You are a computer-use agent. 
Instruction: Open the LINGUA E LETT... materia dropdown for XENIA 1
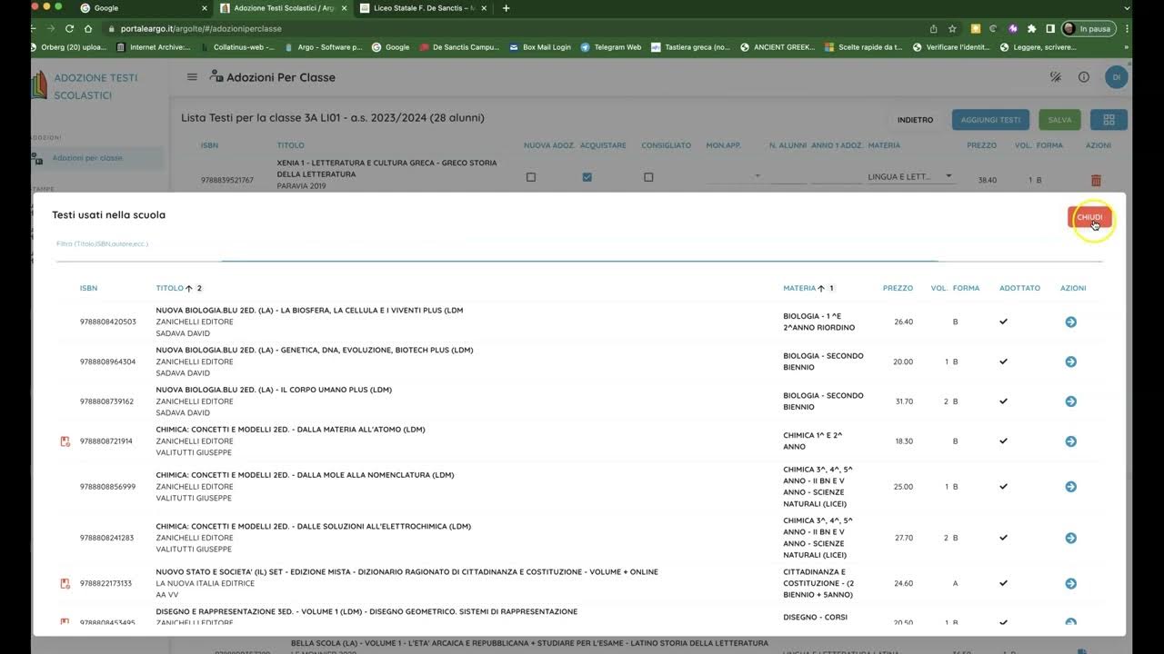(910, 177)
